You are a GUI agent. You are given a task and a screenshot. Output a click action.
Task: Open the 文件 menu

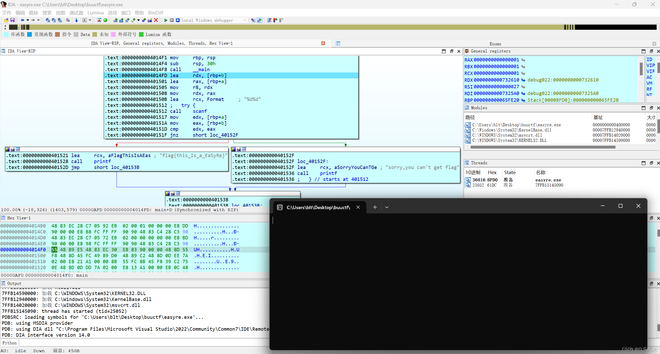pyautogui.click(x=7, y=13)
